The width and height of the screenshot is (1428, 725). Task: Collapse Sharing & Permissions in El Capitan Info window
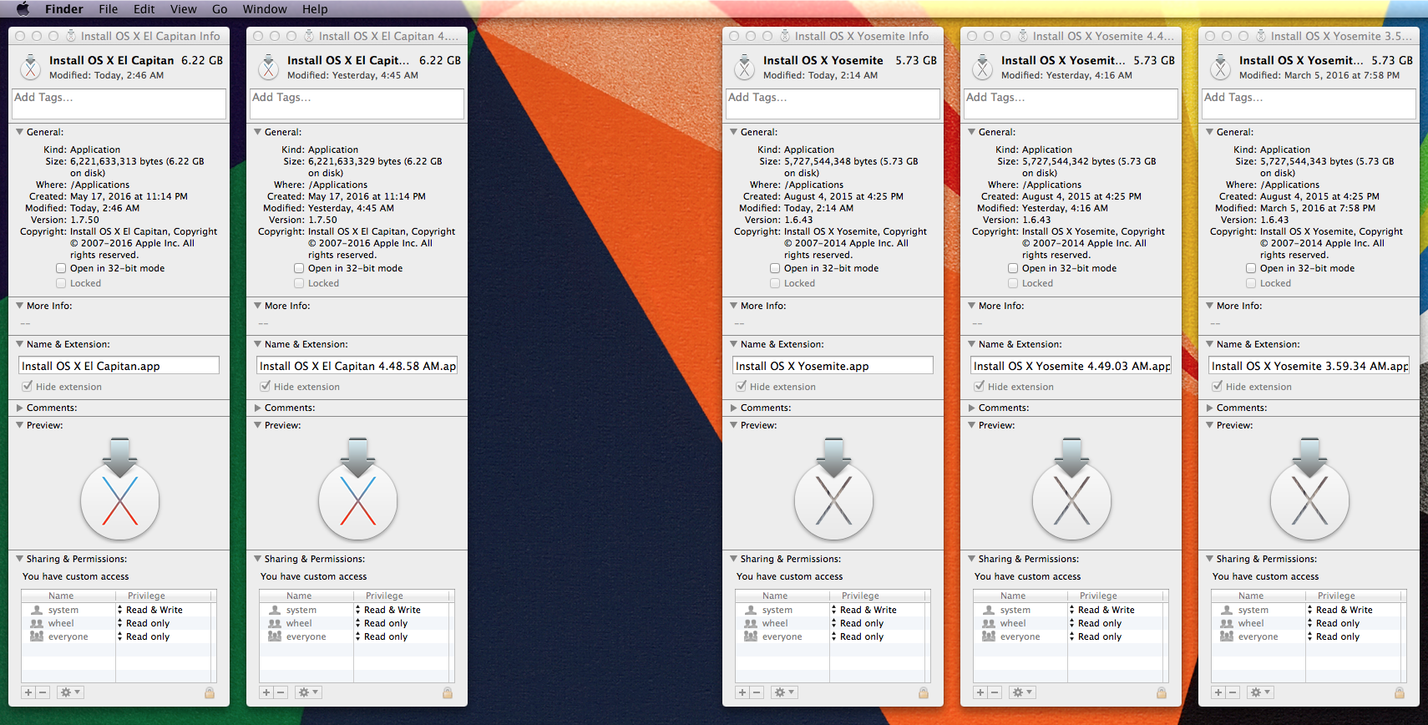[19, 559]
